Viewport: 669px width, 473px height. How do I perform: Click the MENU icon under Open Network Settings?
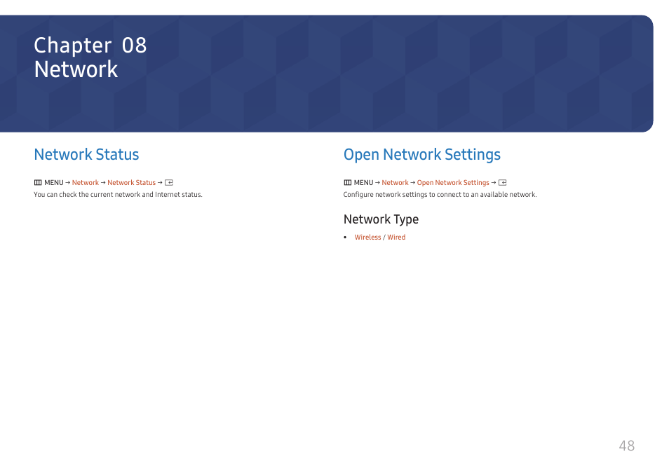[348, 183]
